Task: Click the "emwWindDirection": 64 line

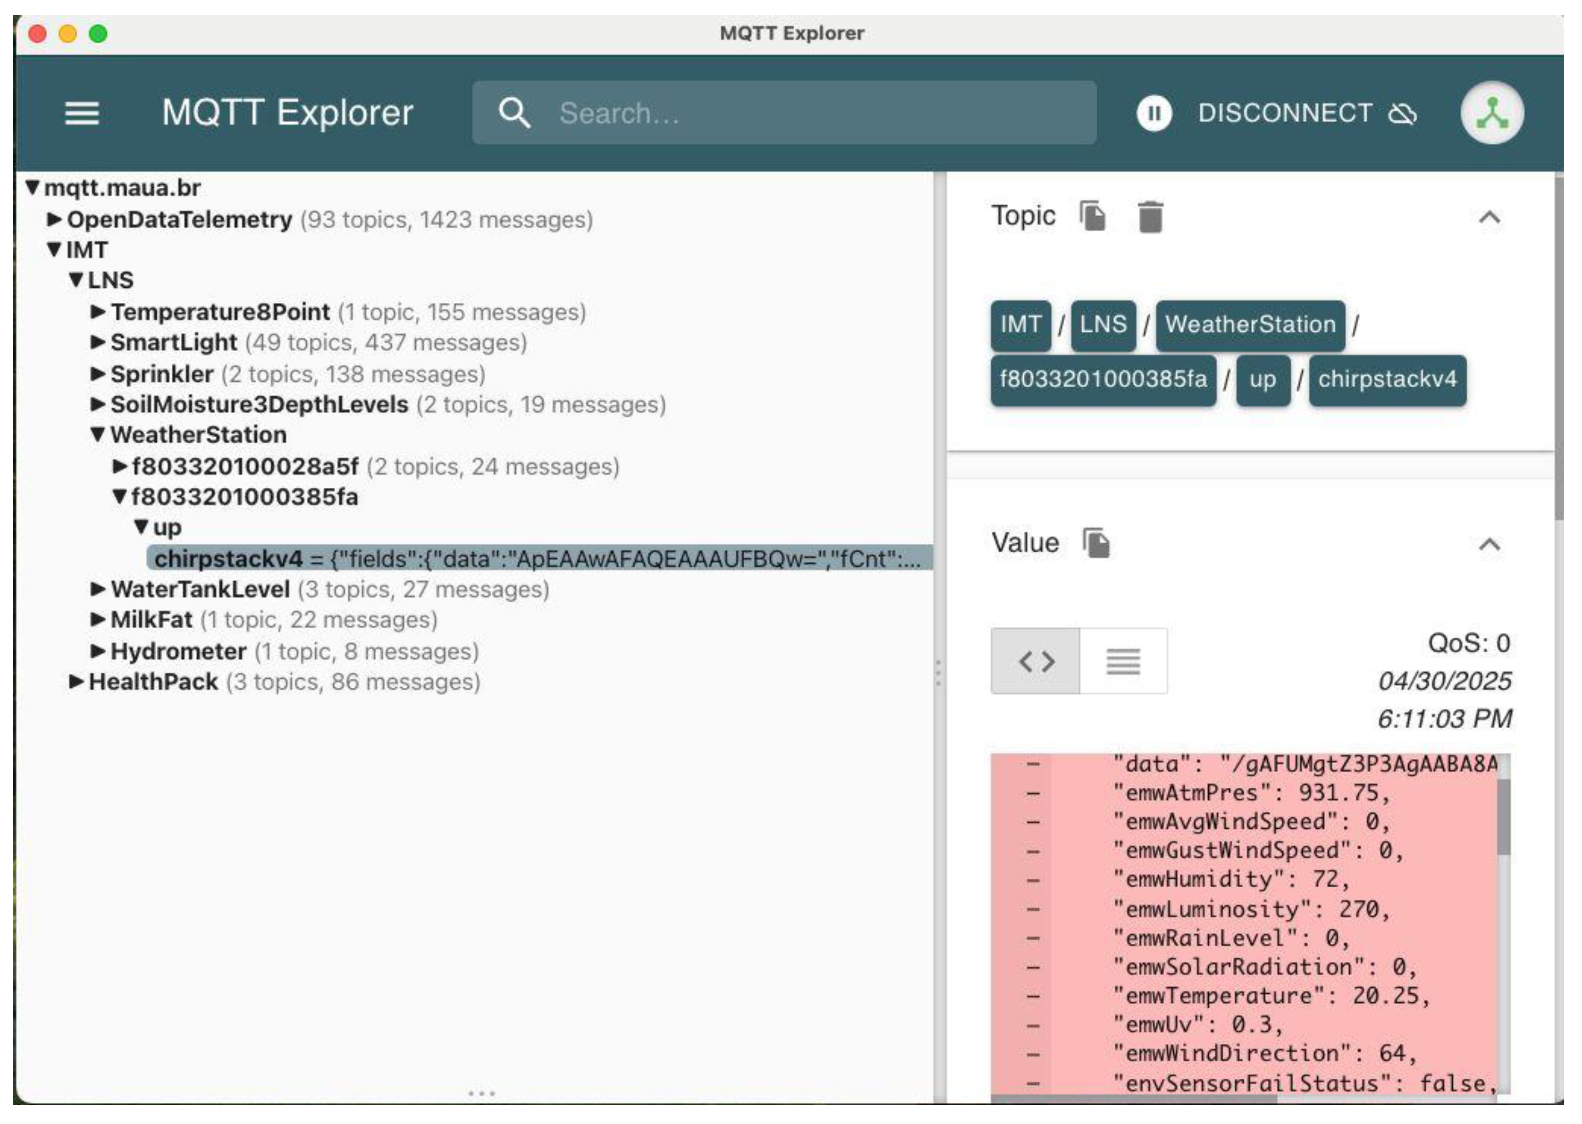Action: 1264,1054
